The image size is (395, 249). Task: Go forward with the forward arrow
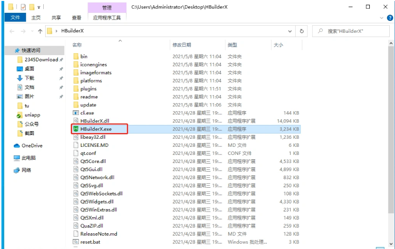[x=23, y=31]
